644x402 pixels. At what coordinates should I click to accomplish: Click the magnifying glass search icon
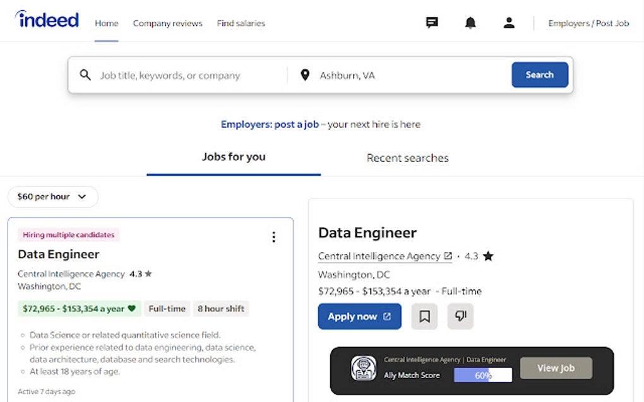(86, 74)
